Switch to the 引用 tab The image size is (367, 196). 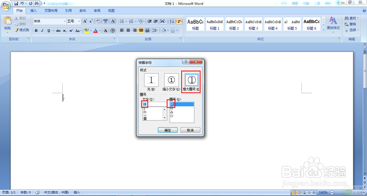(x=68, y=11)
